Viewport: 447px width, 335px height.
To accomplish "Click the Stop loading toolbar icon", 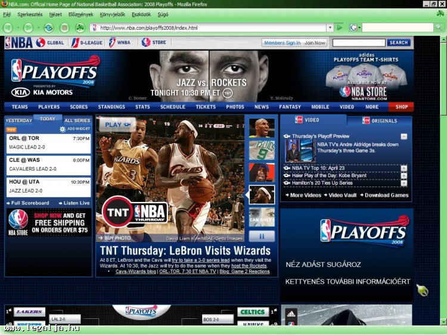I will click(x=64, y=27).
